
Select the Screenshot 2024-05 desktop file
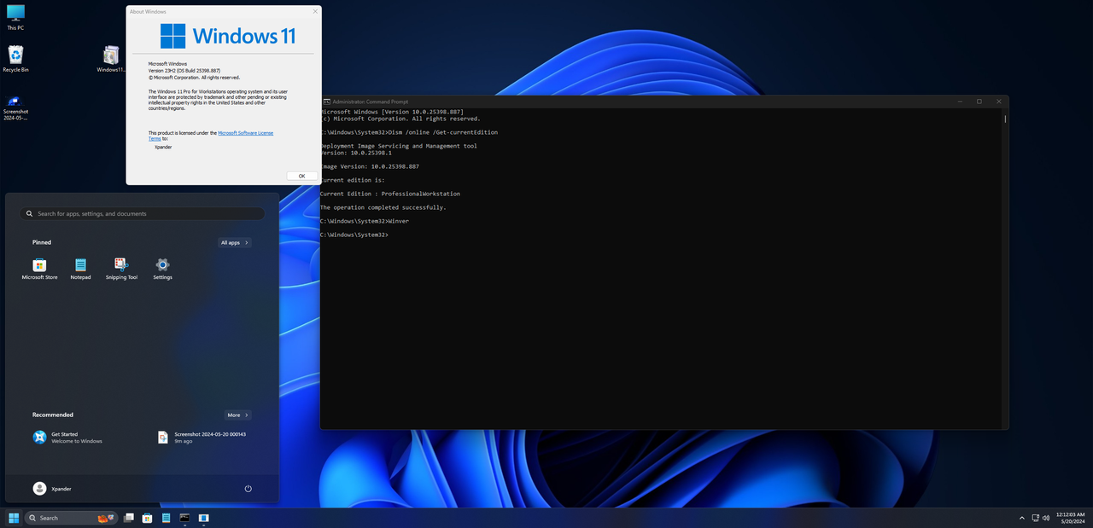[x=15, y=107]
